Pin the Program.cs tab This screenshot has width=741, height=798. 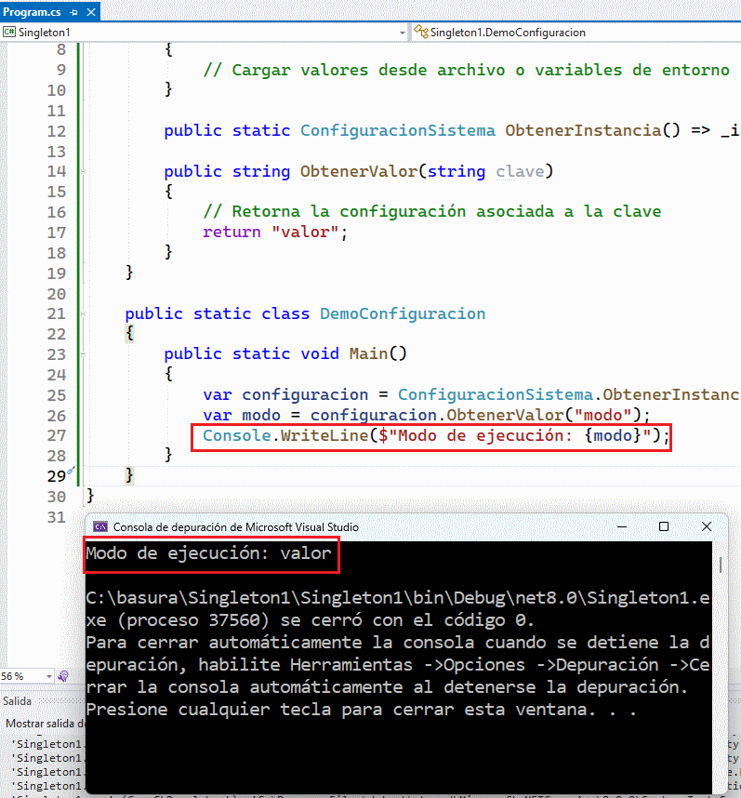(74, 11)
